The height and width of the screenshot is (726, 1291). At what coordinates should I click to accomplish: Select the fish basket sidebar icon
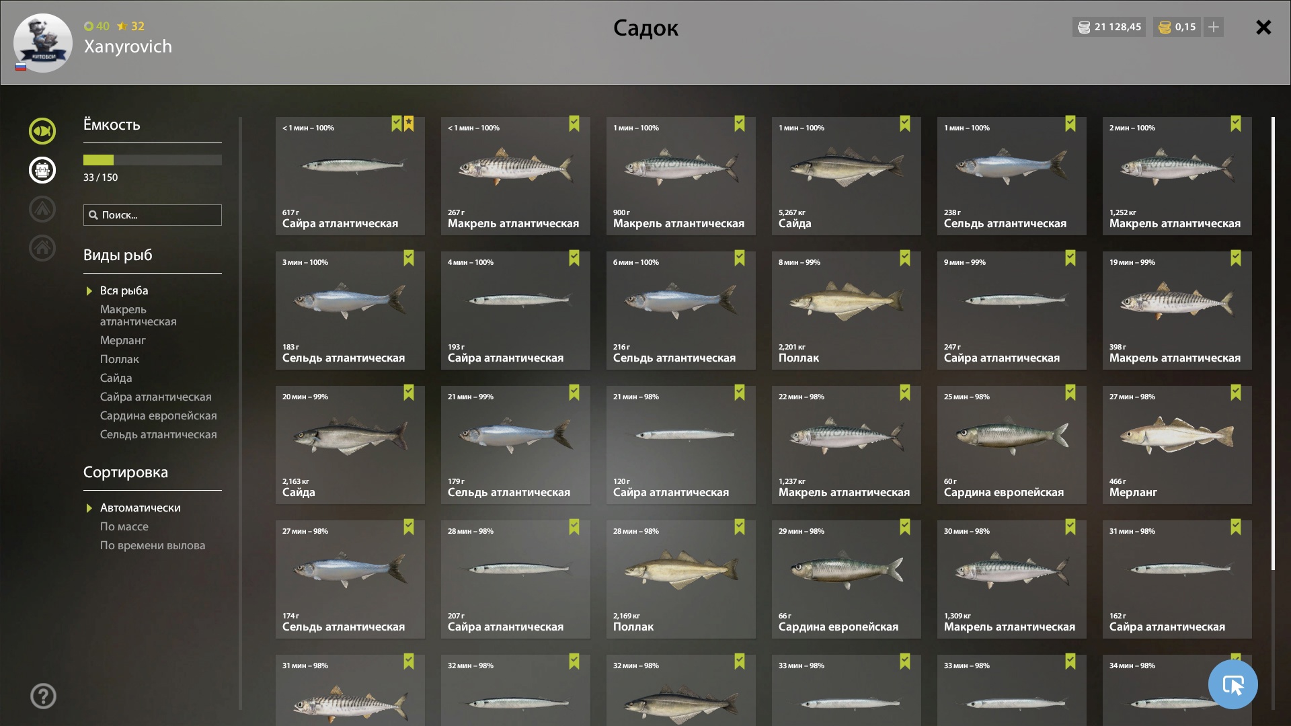(x=42, y=170)
